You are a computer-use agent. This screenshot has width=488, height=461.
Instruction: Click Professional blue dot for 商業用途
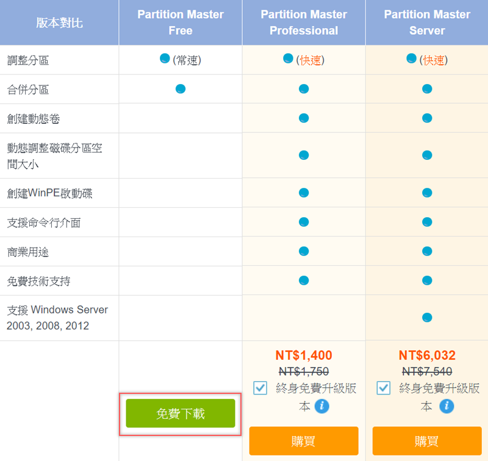[x=304, y=251]
